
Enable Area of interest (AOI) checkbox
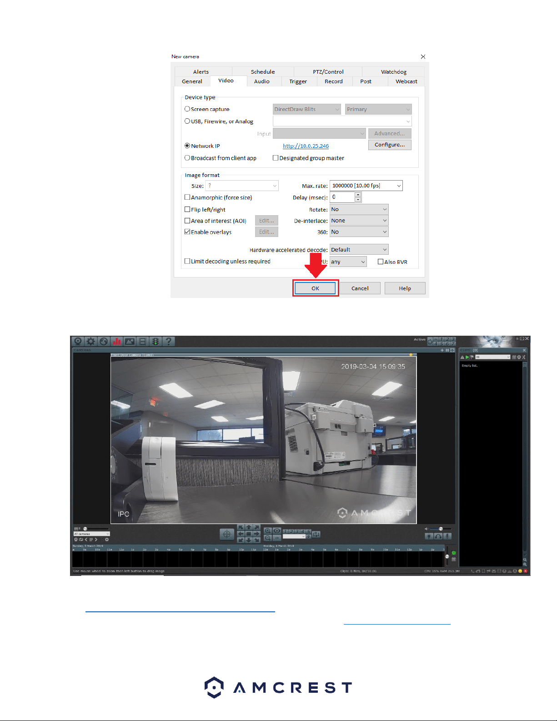pos(187,221)
